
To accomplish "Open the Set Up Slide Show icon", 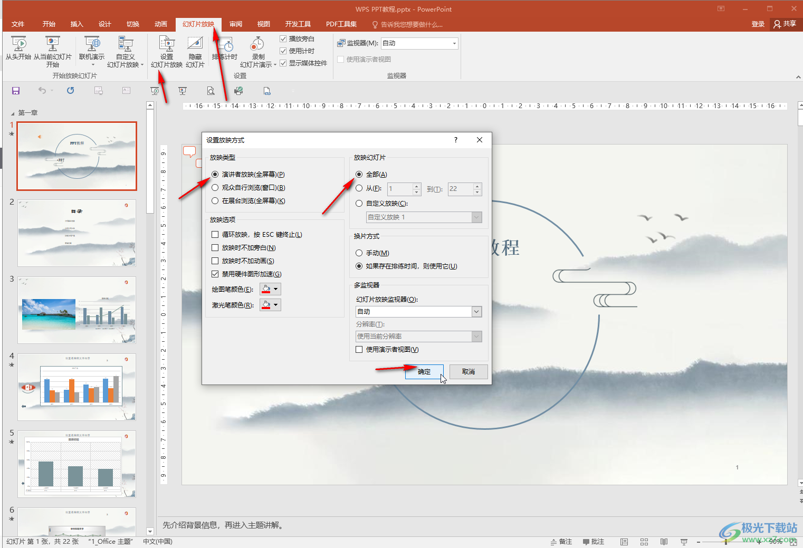I will pyautogui.click(x=167, y=44).
